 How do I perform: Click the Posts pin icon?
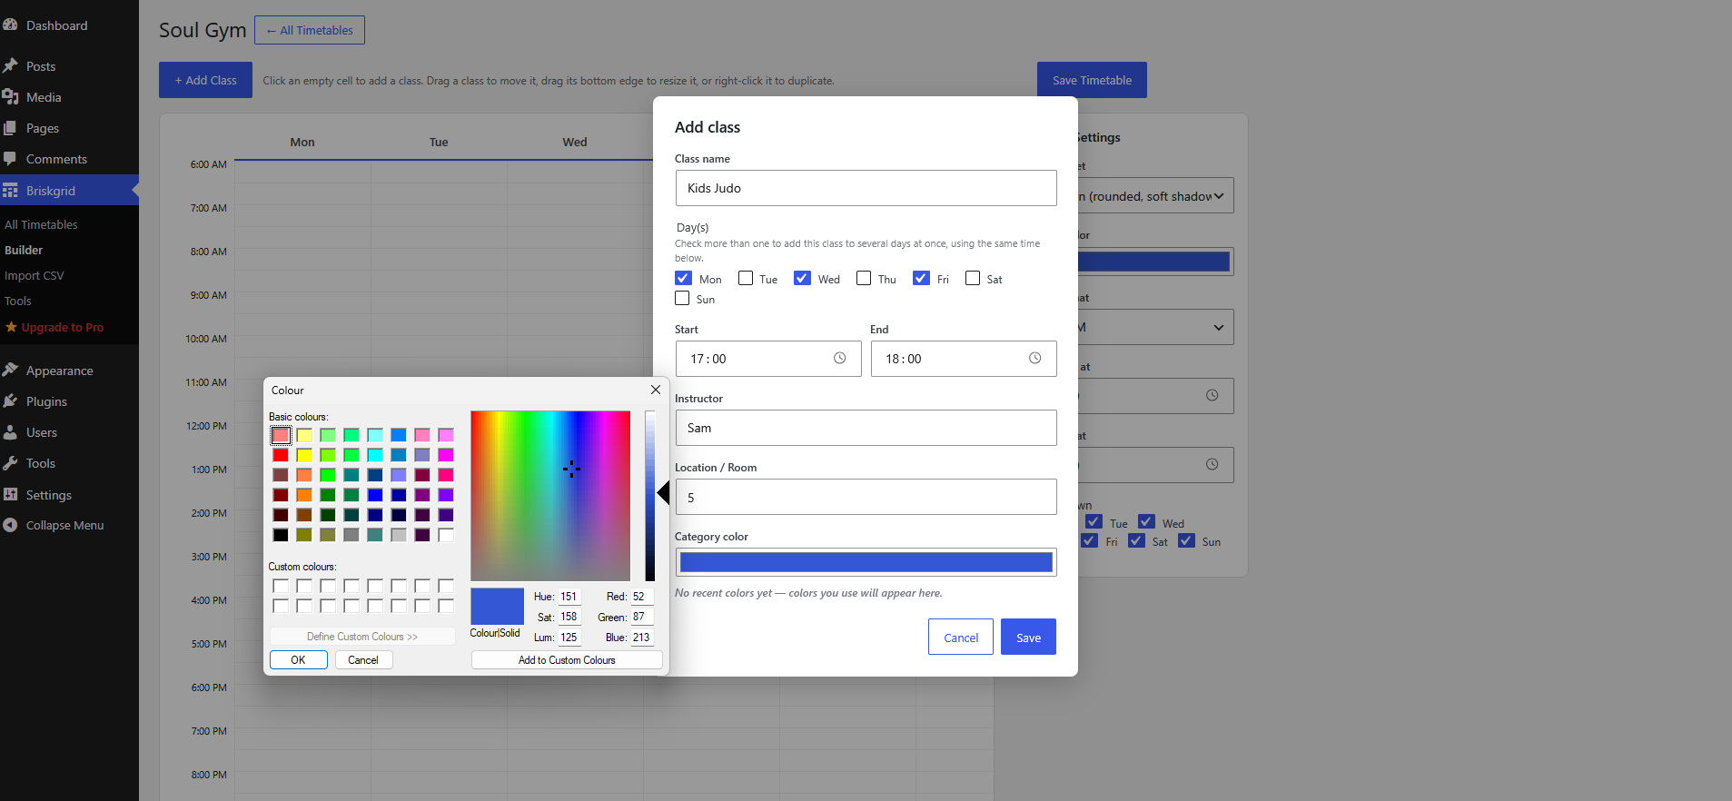point(10,66)
